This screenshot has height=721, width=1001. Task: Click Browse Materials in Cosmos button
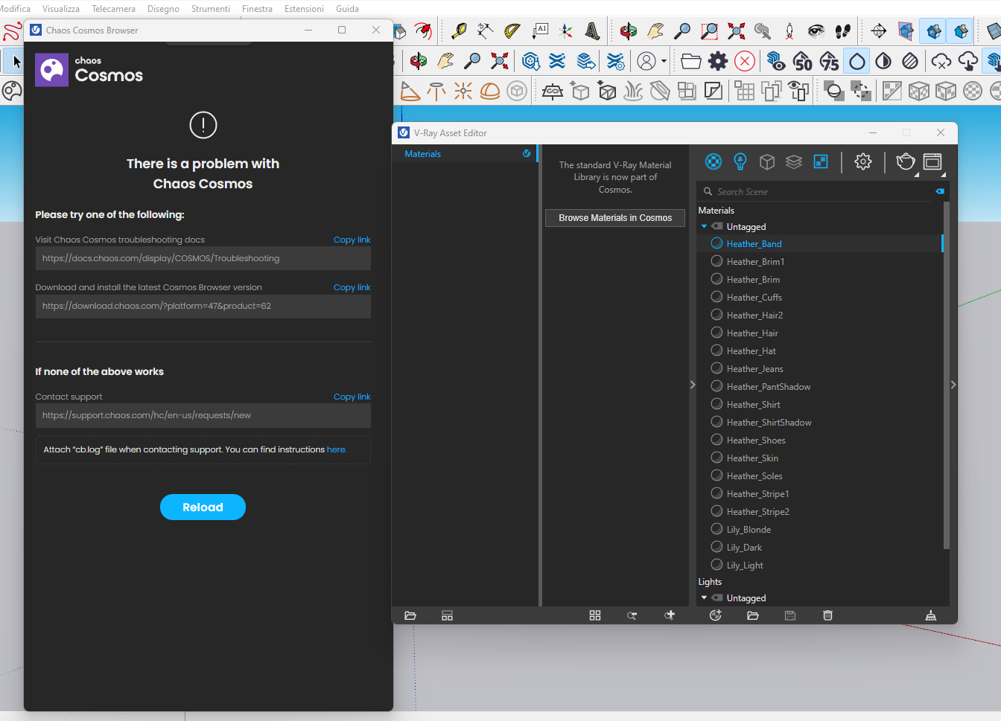(x=615, y=218)
